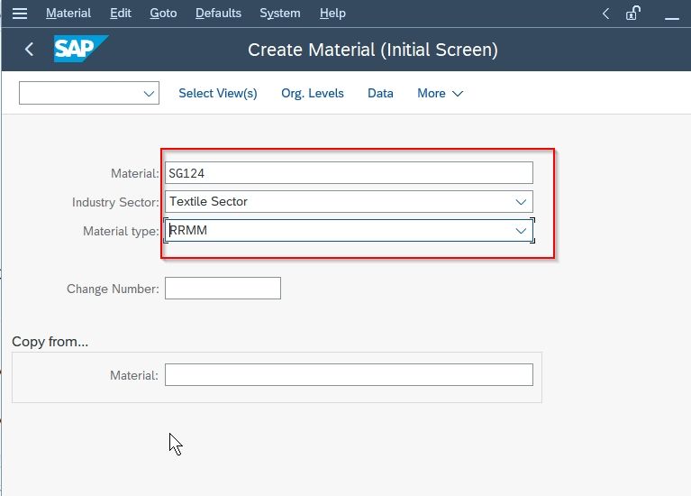Open the Help menu
This screenshot has width=691, height=496.
click(332, 14)
